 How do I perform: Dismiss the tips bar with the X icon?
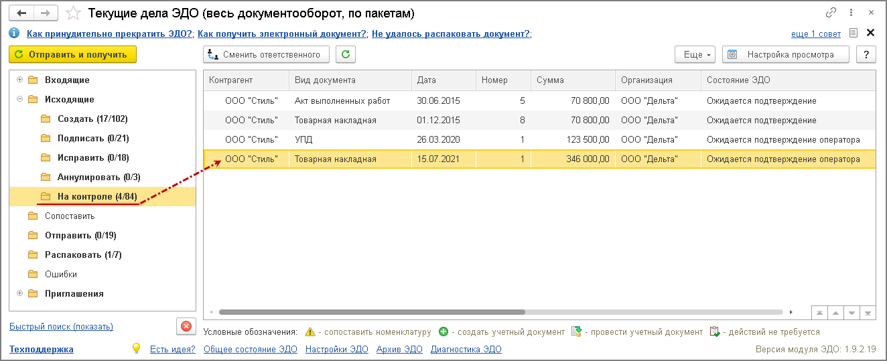(x=871, y=33)
